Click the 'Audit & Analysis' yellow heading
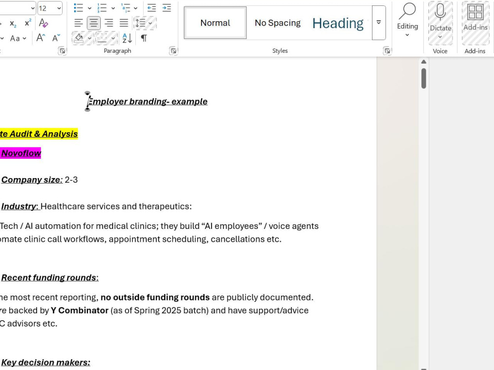 tap(43, 134)
